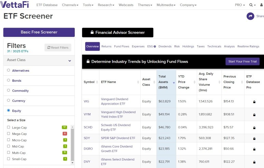The image size is (264, 168).
Task: Open the Tools dropdown menu
Action: (x=88, y=5)
